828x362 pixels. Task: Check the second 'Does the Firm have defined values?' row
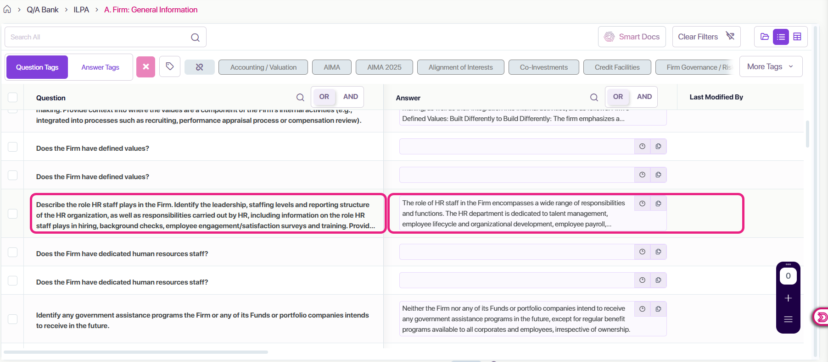click(13, 175)
